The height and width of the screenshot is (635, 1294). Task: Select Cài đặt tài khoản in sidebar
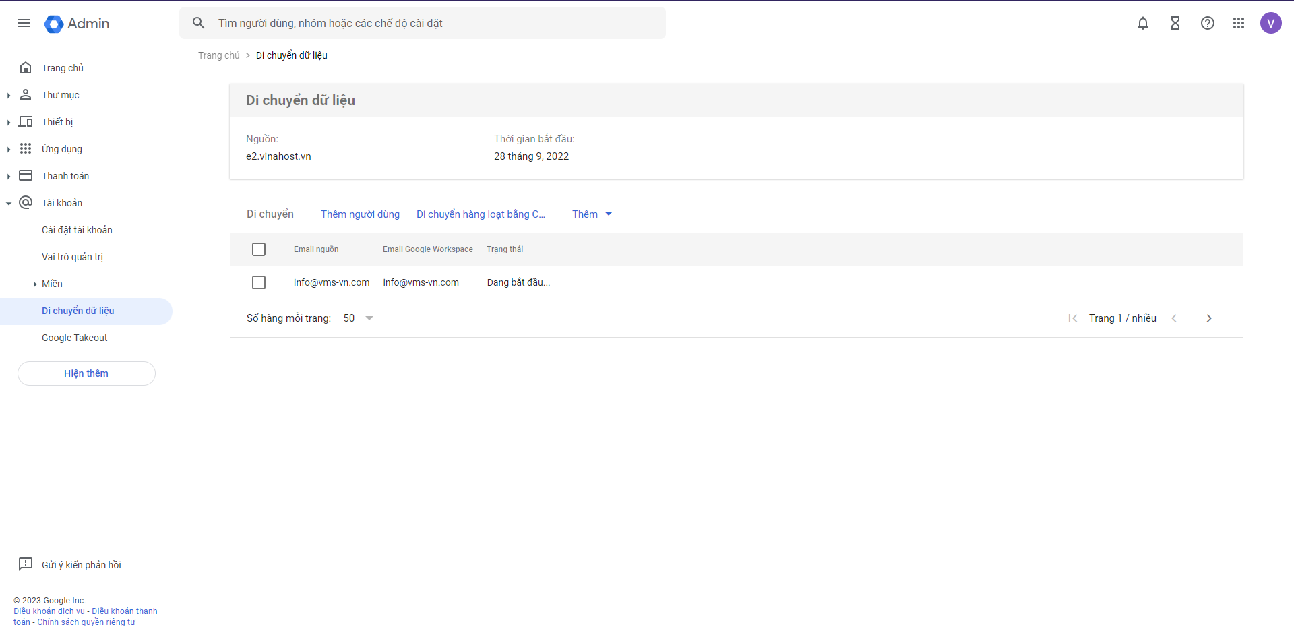point(77,230)
